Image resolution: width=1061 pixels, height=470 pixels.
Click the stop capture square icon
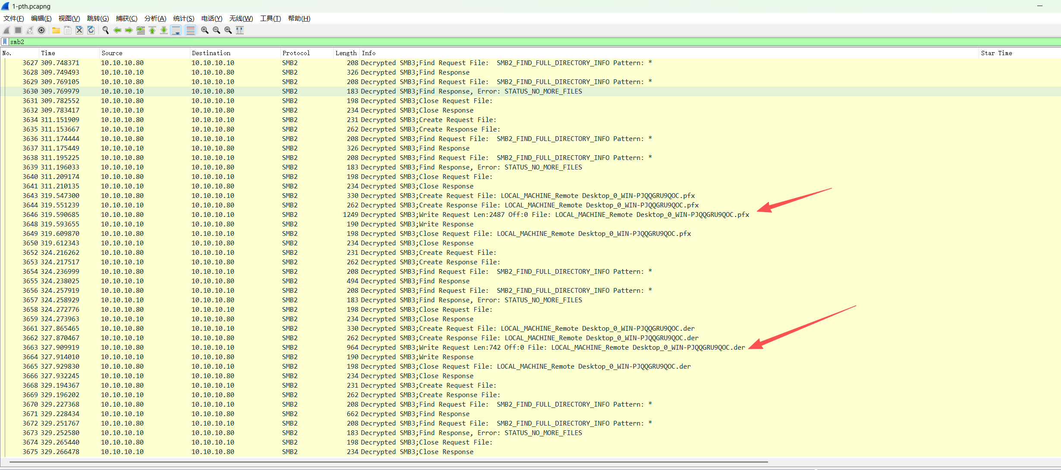tap(18, 30)
